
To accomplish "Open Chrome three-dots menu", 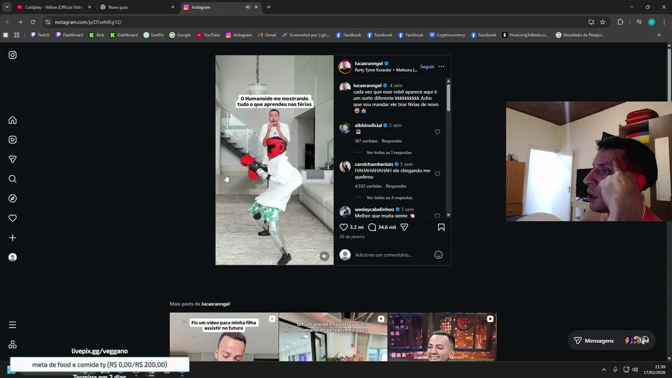I will pos(664,22).
